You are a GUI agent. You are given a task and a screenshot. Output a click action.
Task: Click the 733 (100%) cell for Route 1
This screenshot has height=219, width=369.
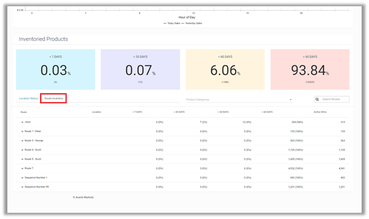click(296, 131)
